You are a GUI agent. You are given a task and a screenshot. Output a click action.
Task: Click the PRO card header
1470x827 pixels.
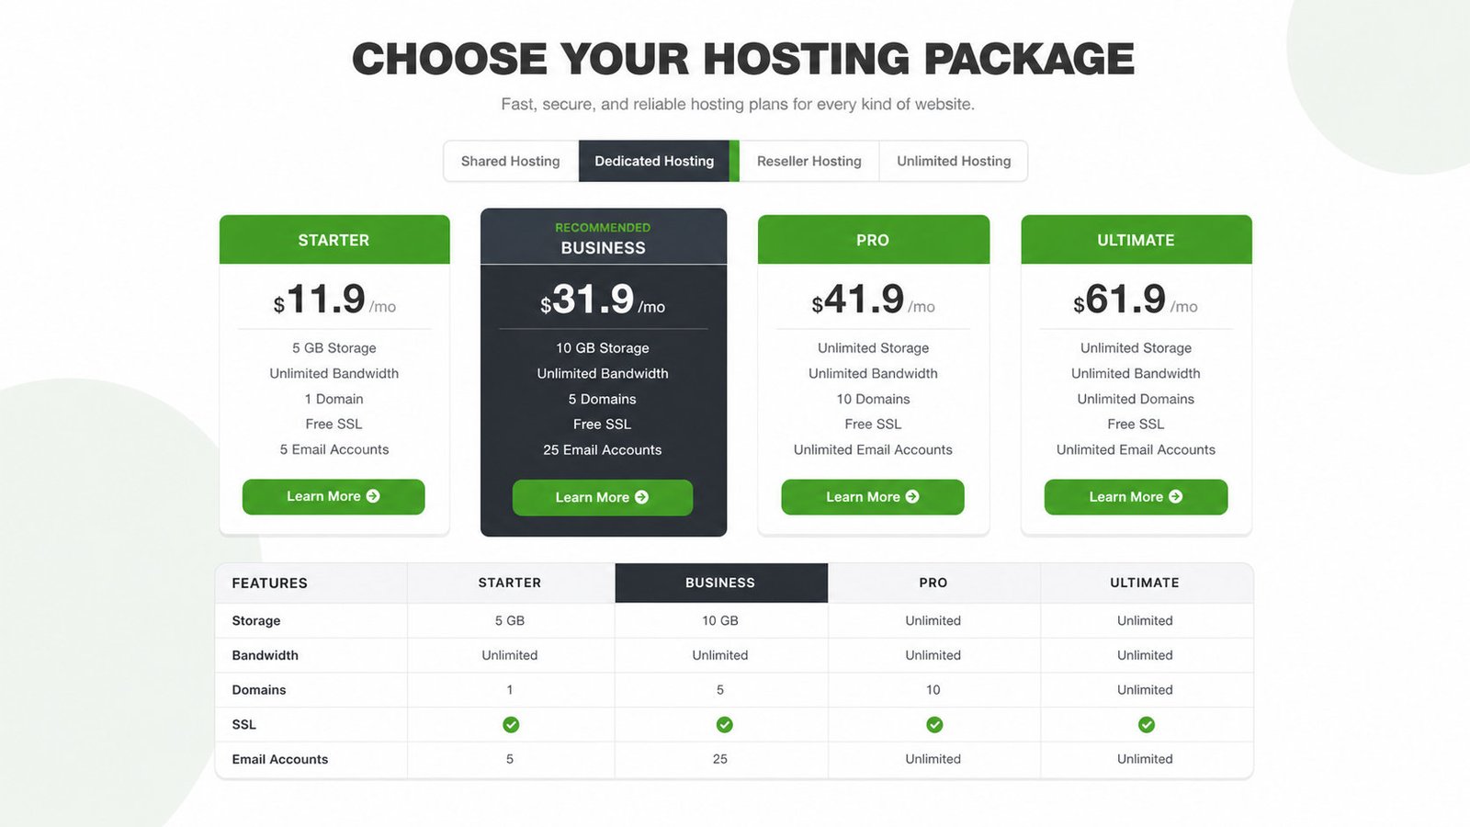[874, 240]
